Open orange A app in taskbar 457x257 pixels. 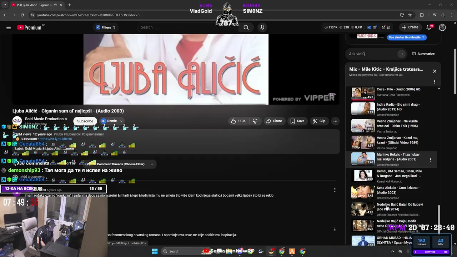pos(292,251)
